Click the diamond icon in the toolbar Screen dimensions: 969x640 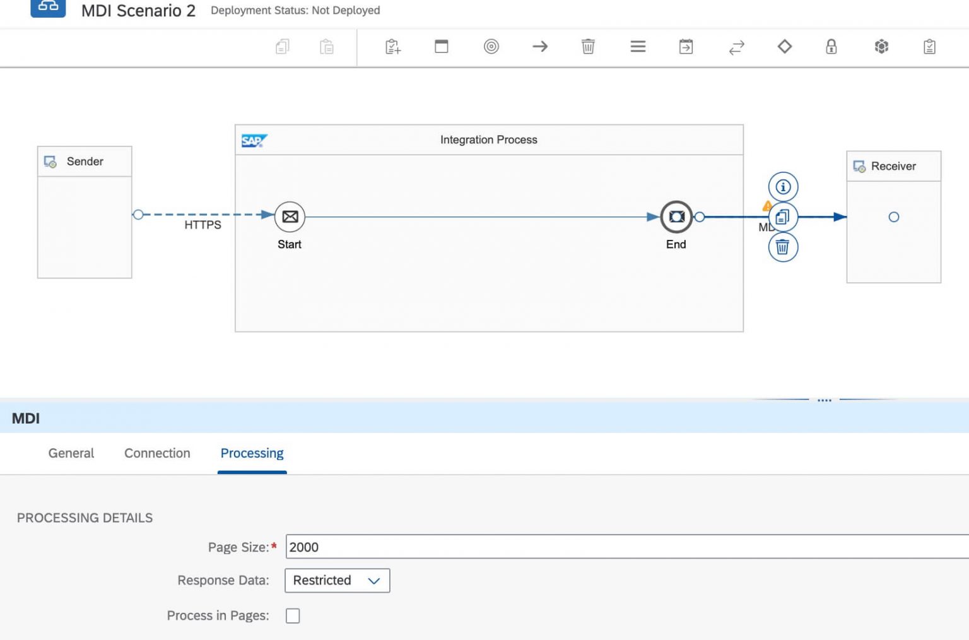(x=784, y=46)
